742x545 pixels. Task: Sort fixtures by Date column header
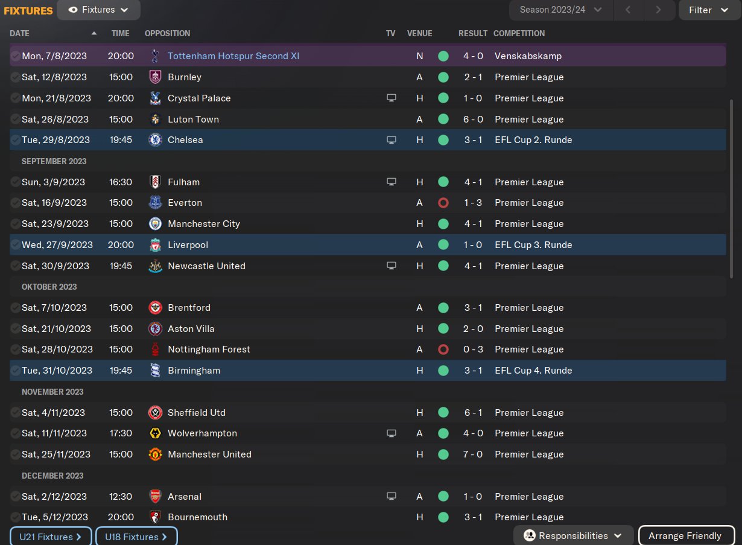[20, 33]
